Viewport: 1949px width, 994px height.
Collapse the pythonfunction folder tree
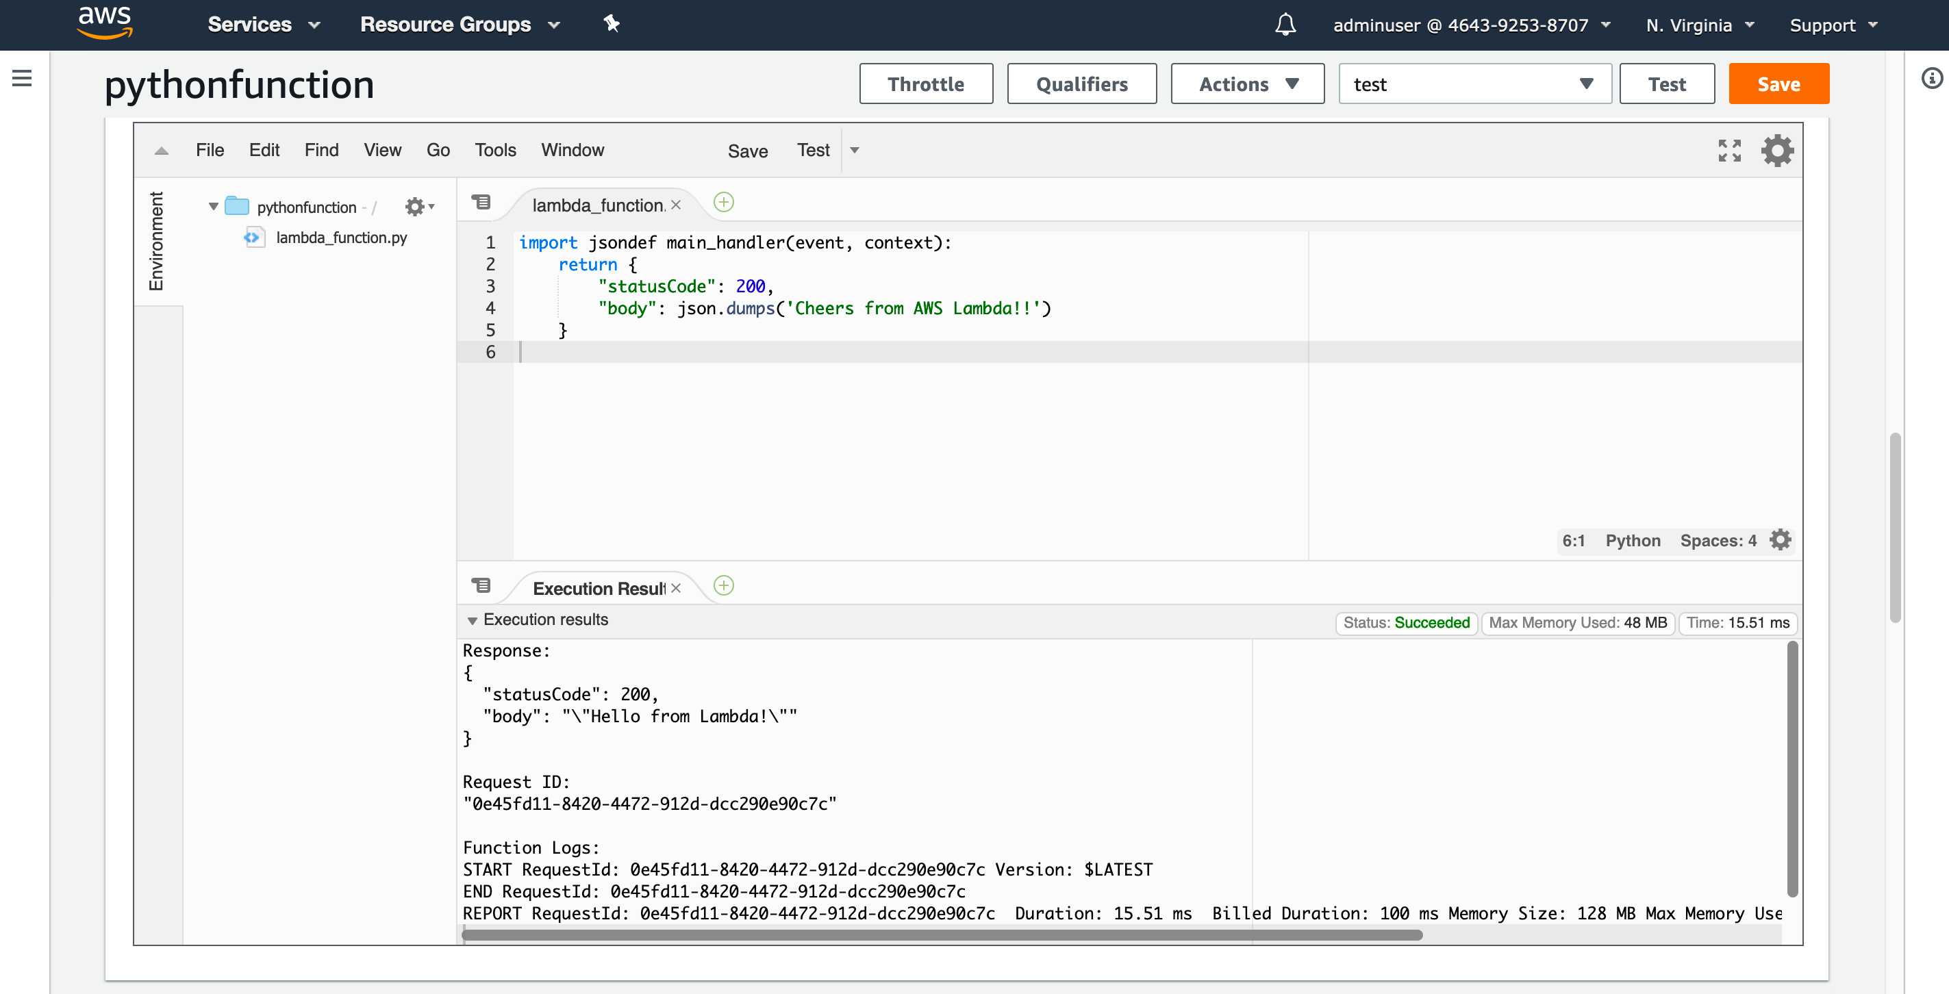tap(214, 207)
